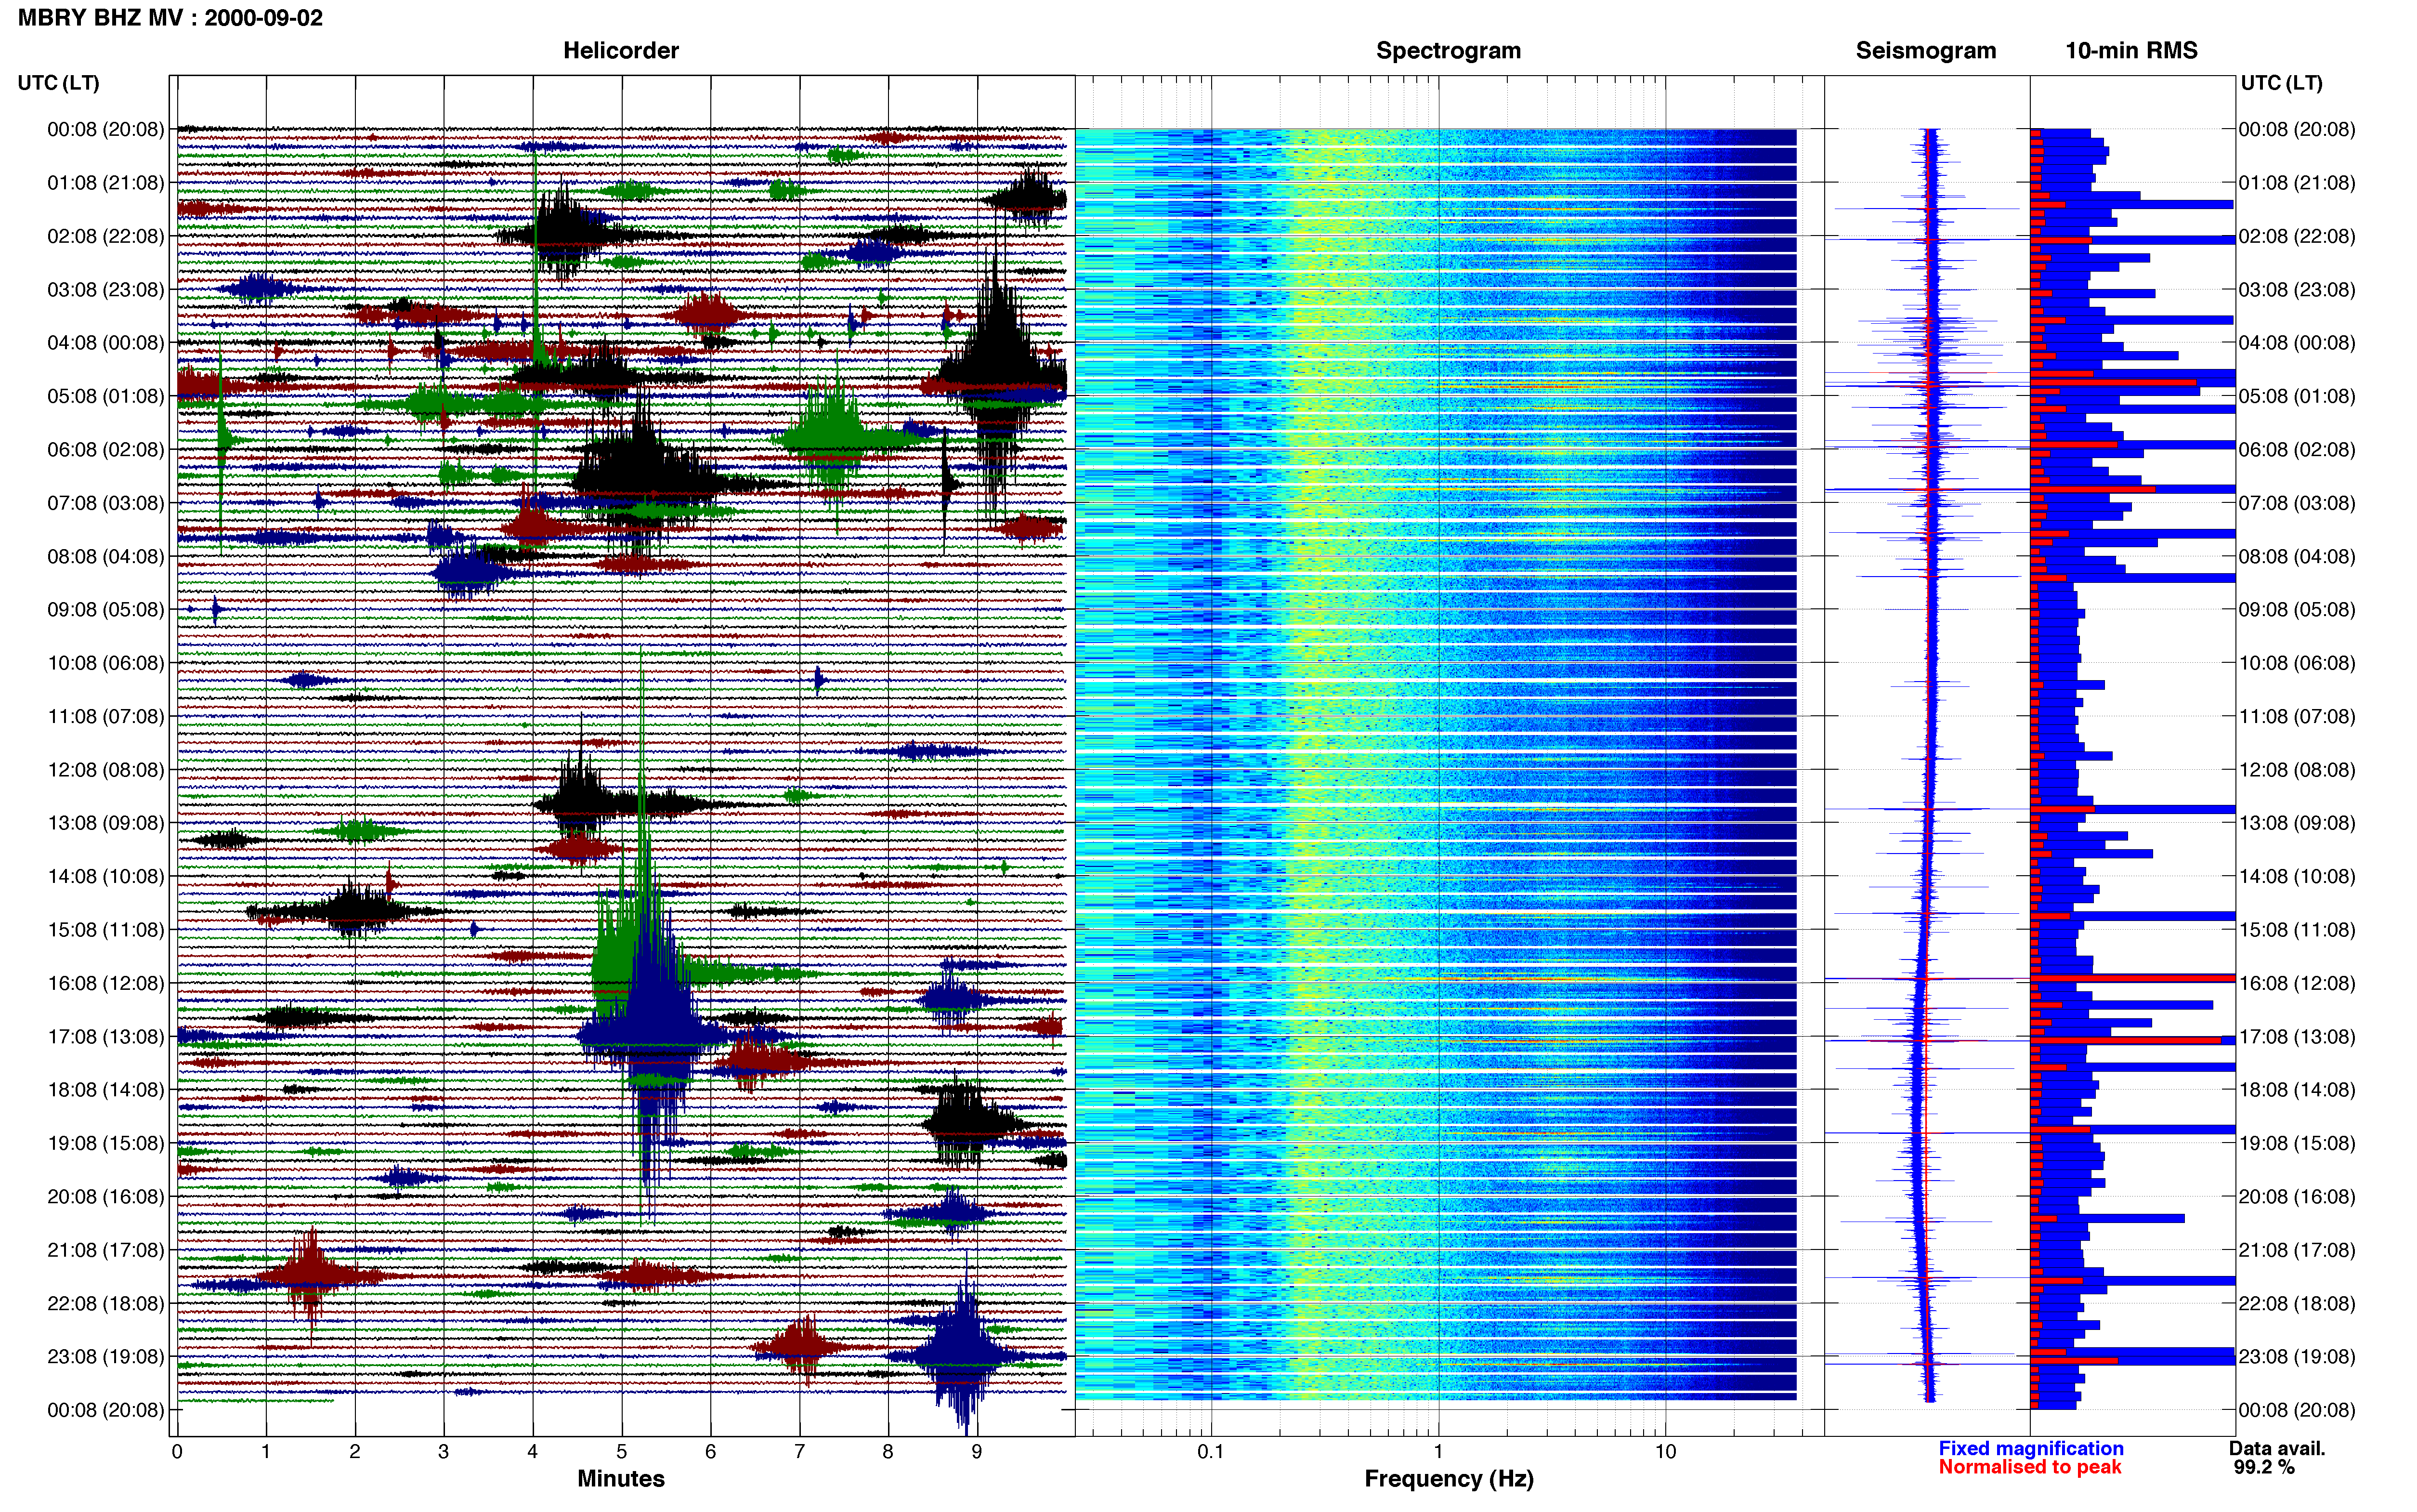
Task: Select the 10-min RMS panel heading
Action: point(2131,51)
